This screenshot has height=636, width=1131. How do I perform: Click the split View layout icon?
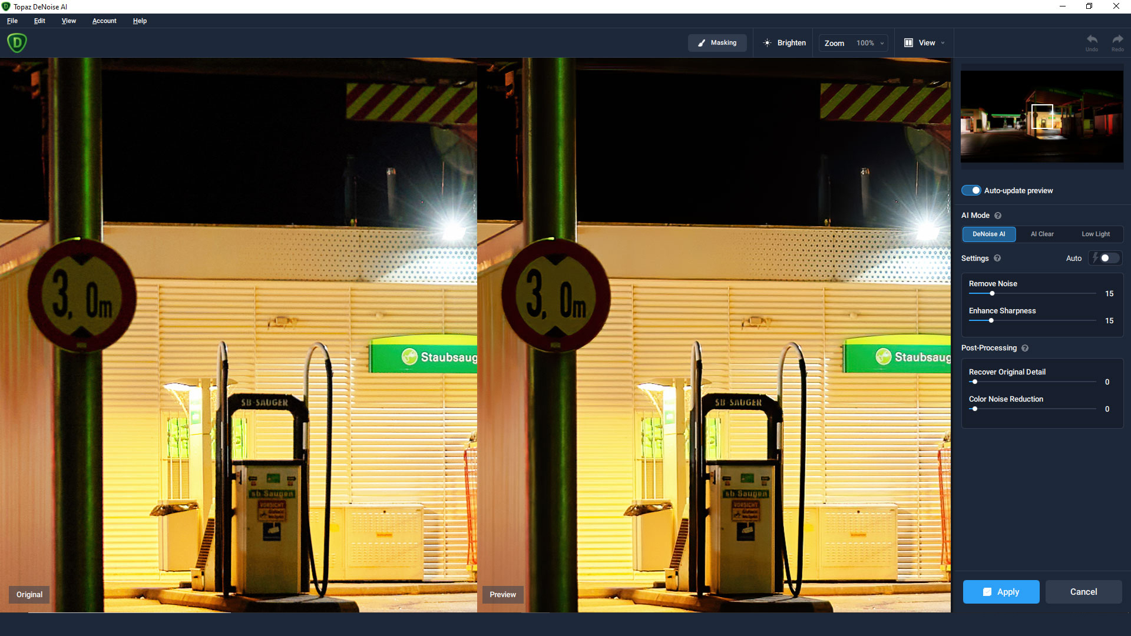[x=908, y=43]
